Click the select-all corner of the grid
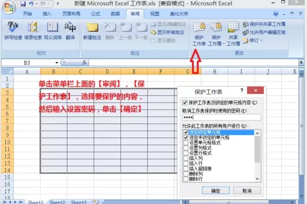 click(x=7, y=72)
